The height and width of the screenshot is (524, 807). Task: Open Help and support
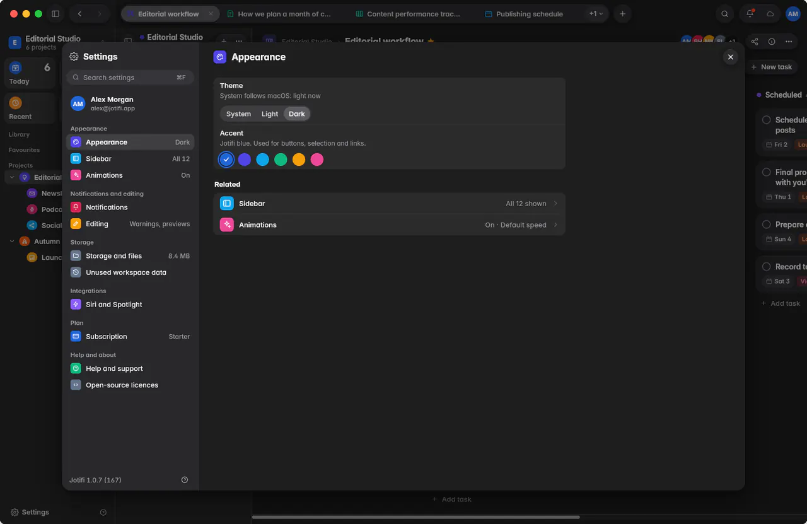coord(130,369)
